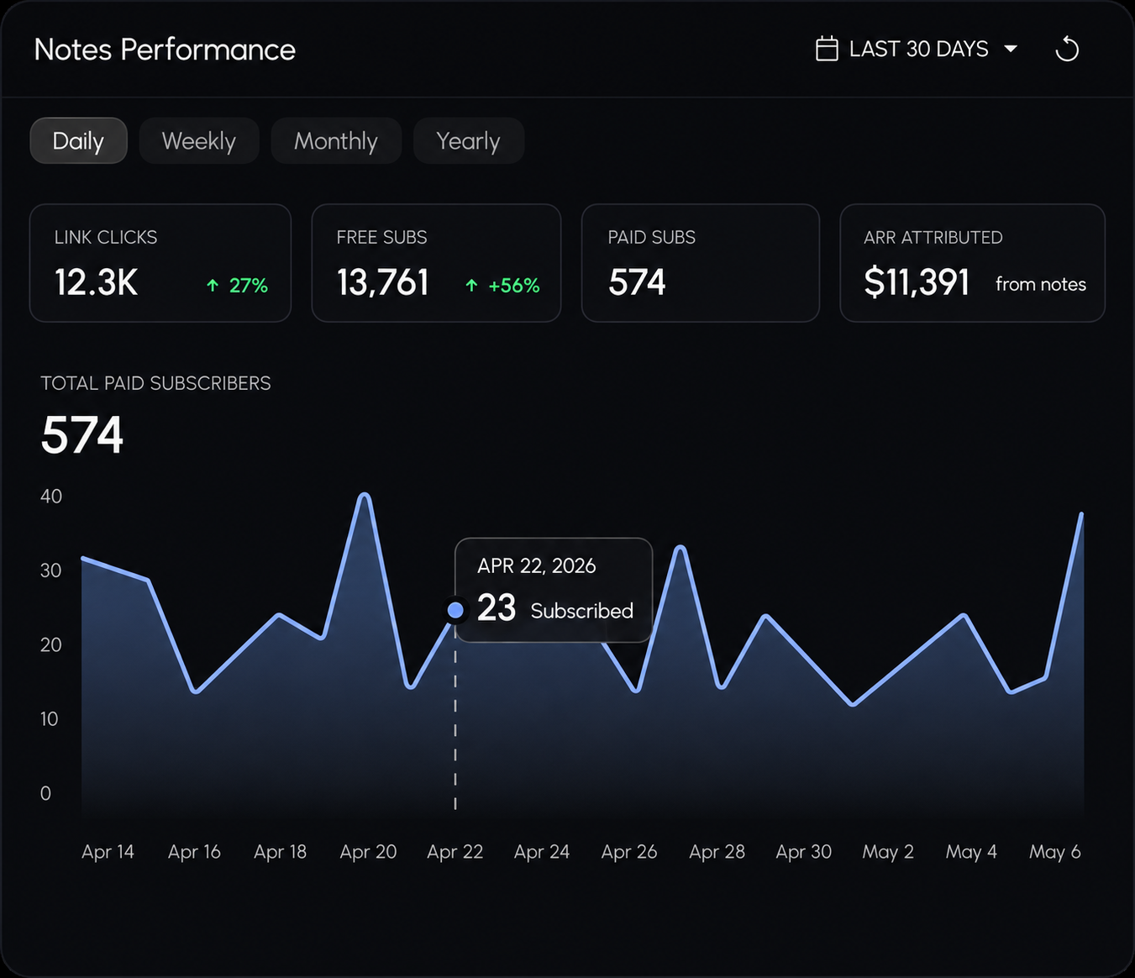Click the Free Subs 13,761 card
Image resolution: width=1135 pixels, height=978 pixels.
pyautogui.click(x=436, y=263)
